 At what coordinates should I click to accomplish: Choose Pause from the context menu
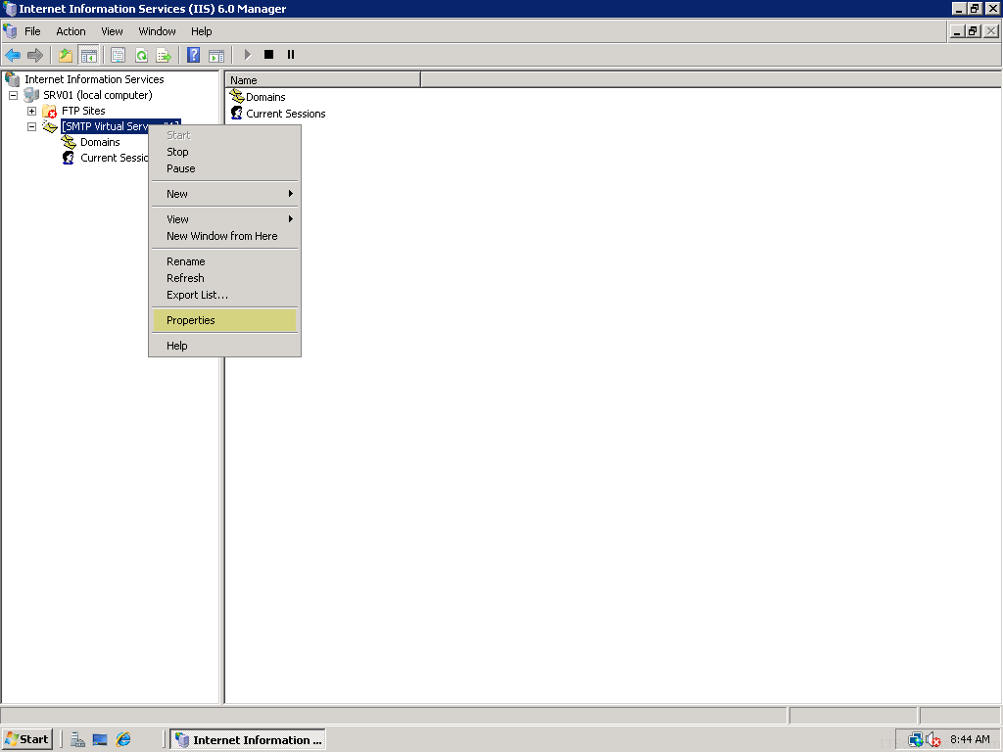pos(224,168)
